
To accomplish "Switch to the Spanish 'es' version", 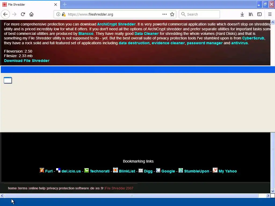I will tap(98, 188).
